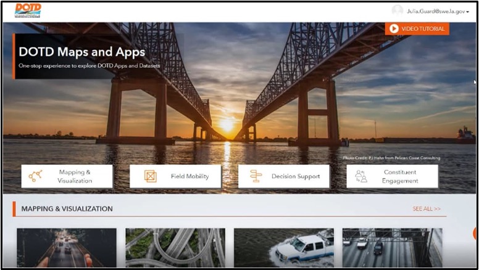Click the Decision Support signpost icon

click(256, 176)
